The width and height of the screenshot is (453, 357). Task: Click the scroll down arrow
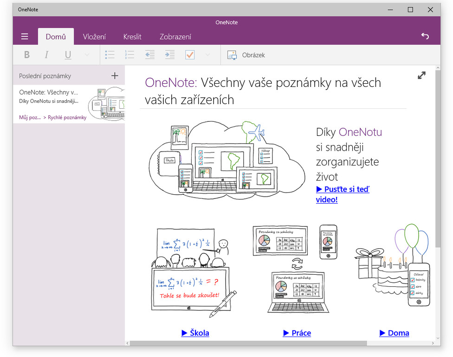(x=438, y=338)
